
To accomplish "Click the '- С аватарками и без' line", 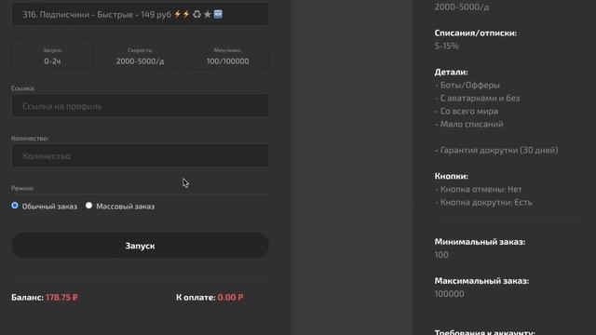I will coord(477,98).
